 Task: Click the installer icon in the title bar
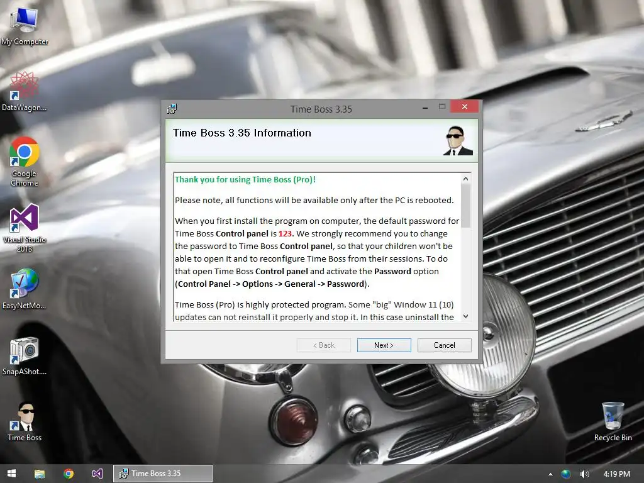point(172,109)
